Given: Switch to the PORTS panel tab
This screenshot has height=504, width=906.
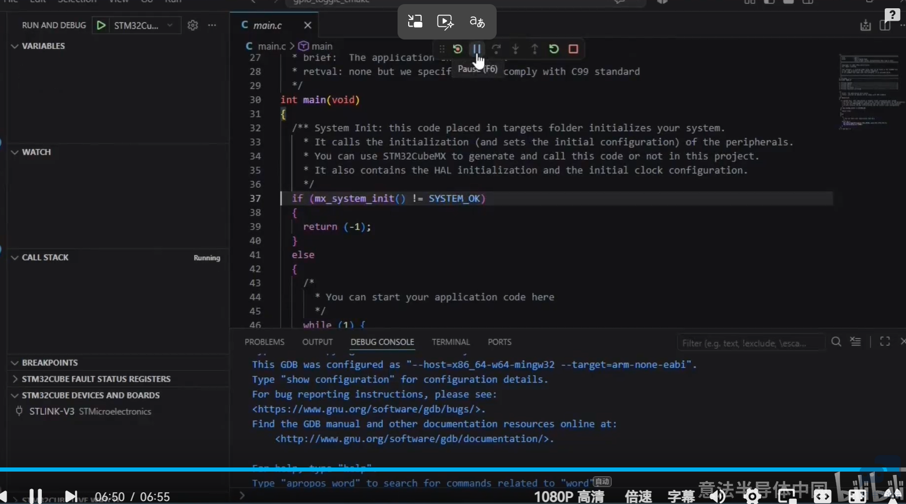Looking at the screenshot, I should tap(500, 342).
